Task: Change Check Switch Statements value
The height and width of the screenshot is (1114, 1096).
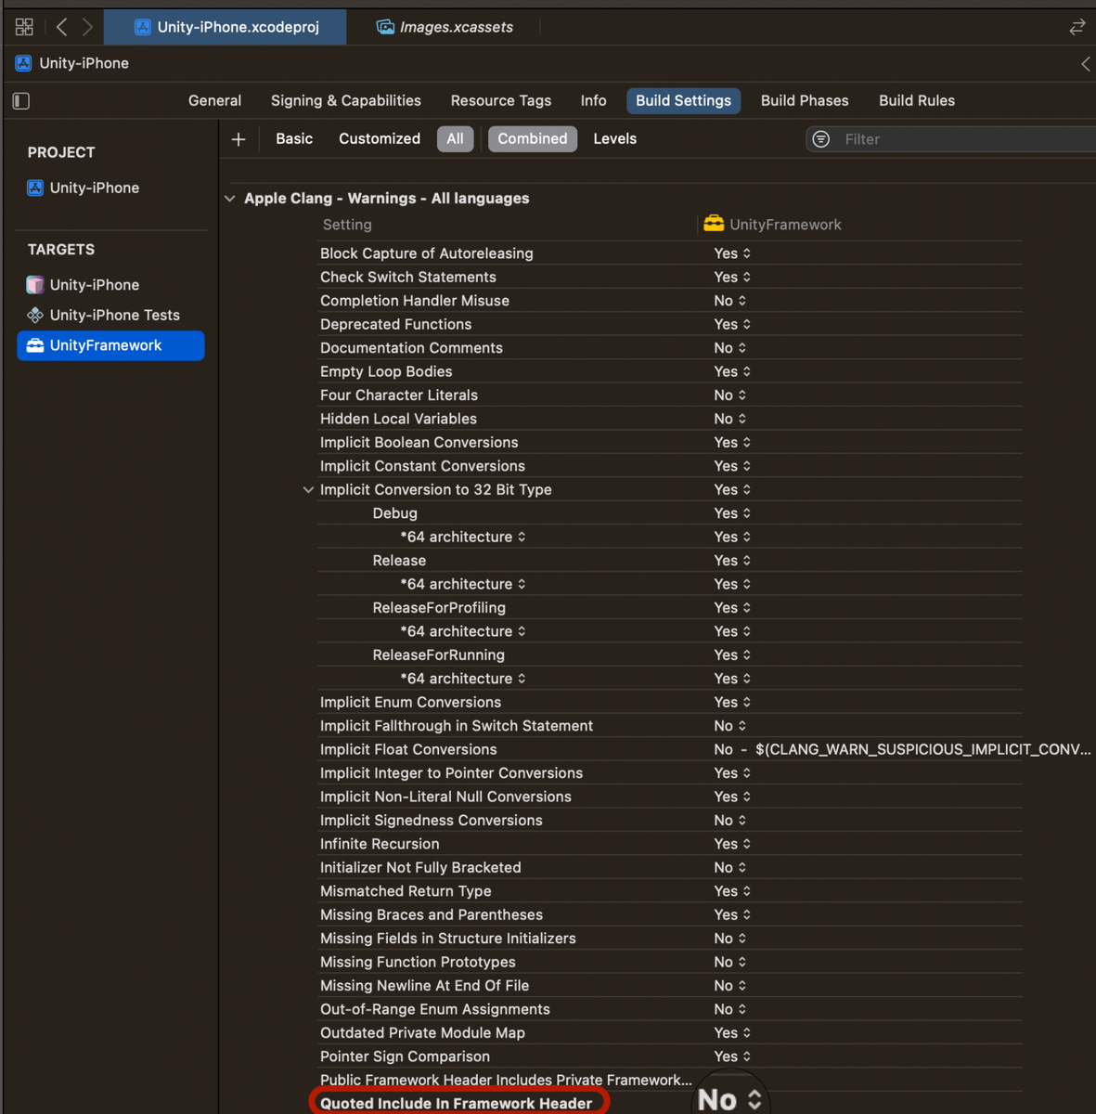Action: 732,277
